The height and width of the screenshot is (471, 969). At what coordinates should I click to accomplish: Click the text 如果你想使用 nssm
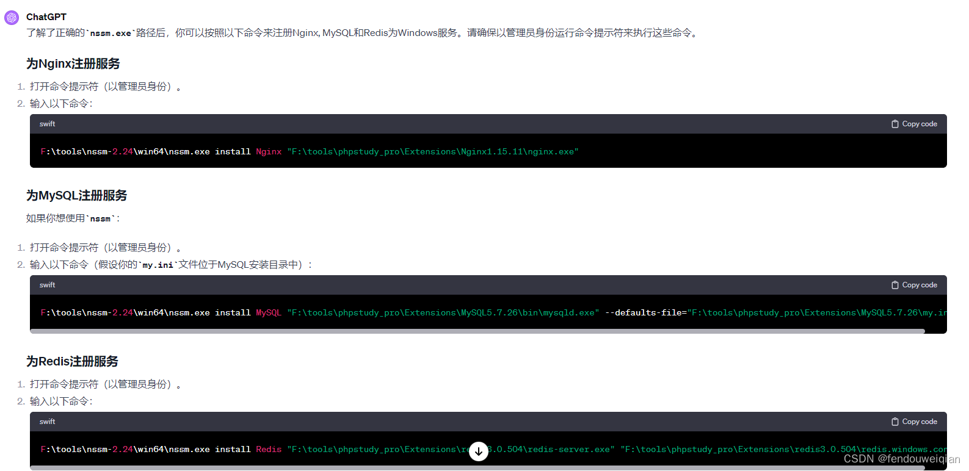[x=73, y=218]
